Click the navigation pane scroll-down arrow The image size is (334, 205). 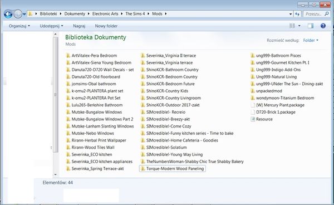56,174
